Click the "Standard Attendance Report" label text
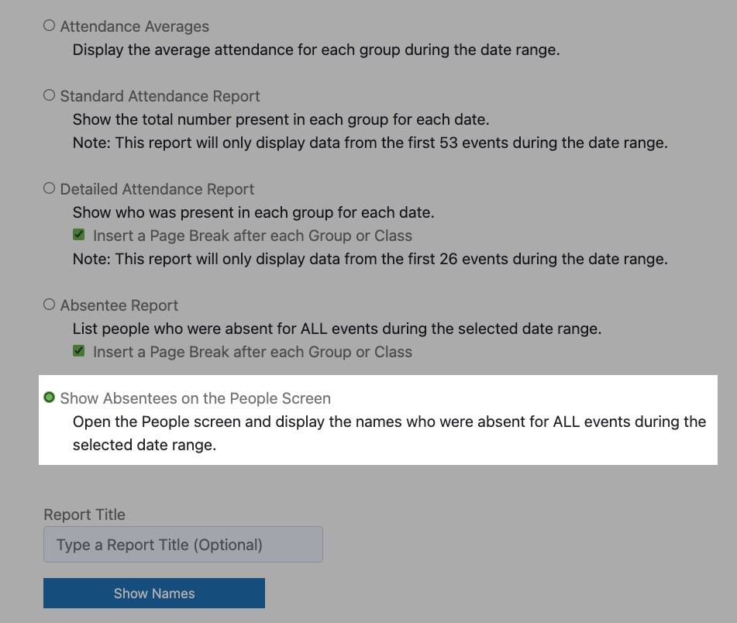 coord(160,96)
